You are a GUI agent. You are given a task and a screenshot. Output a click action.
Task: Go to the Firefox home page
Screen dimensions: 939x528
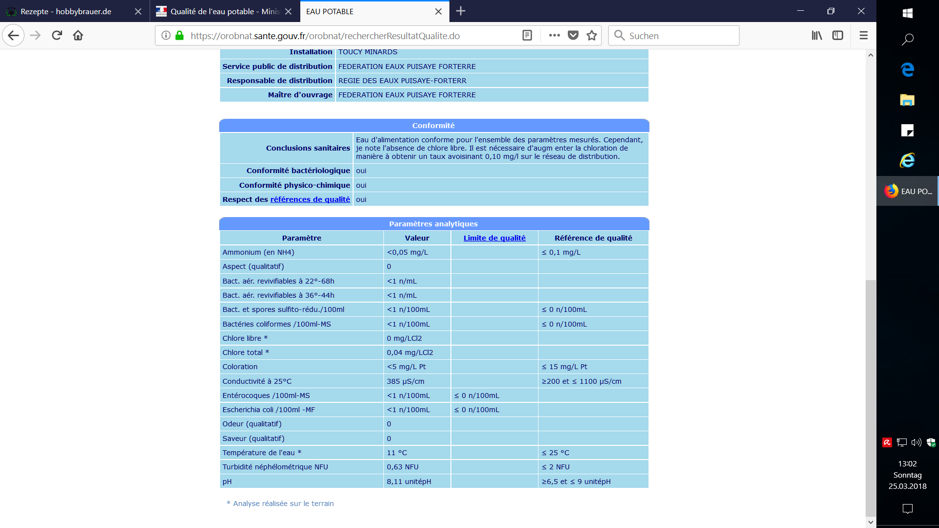(78, 35)
